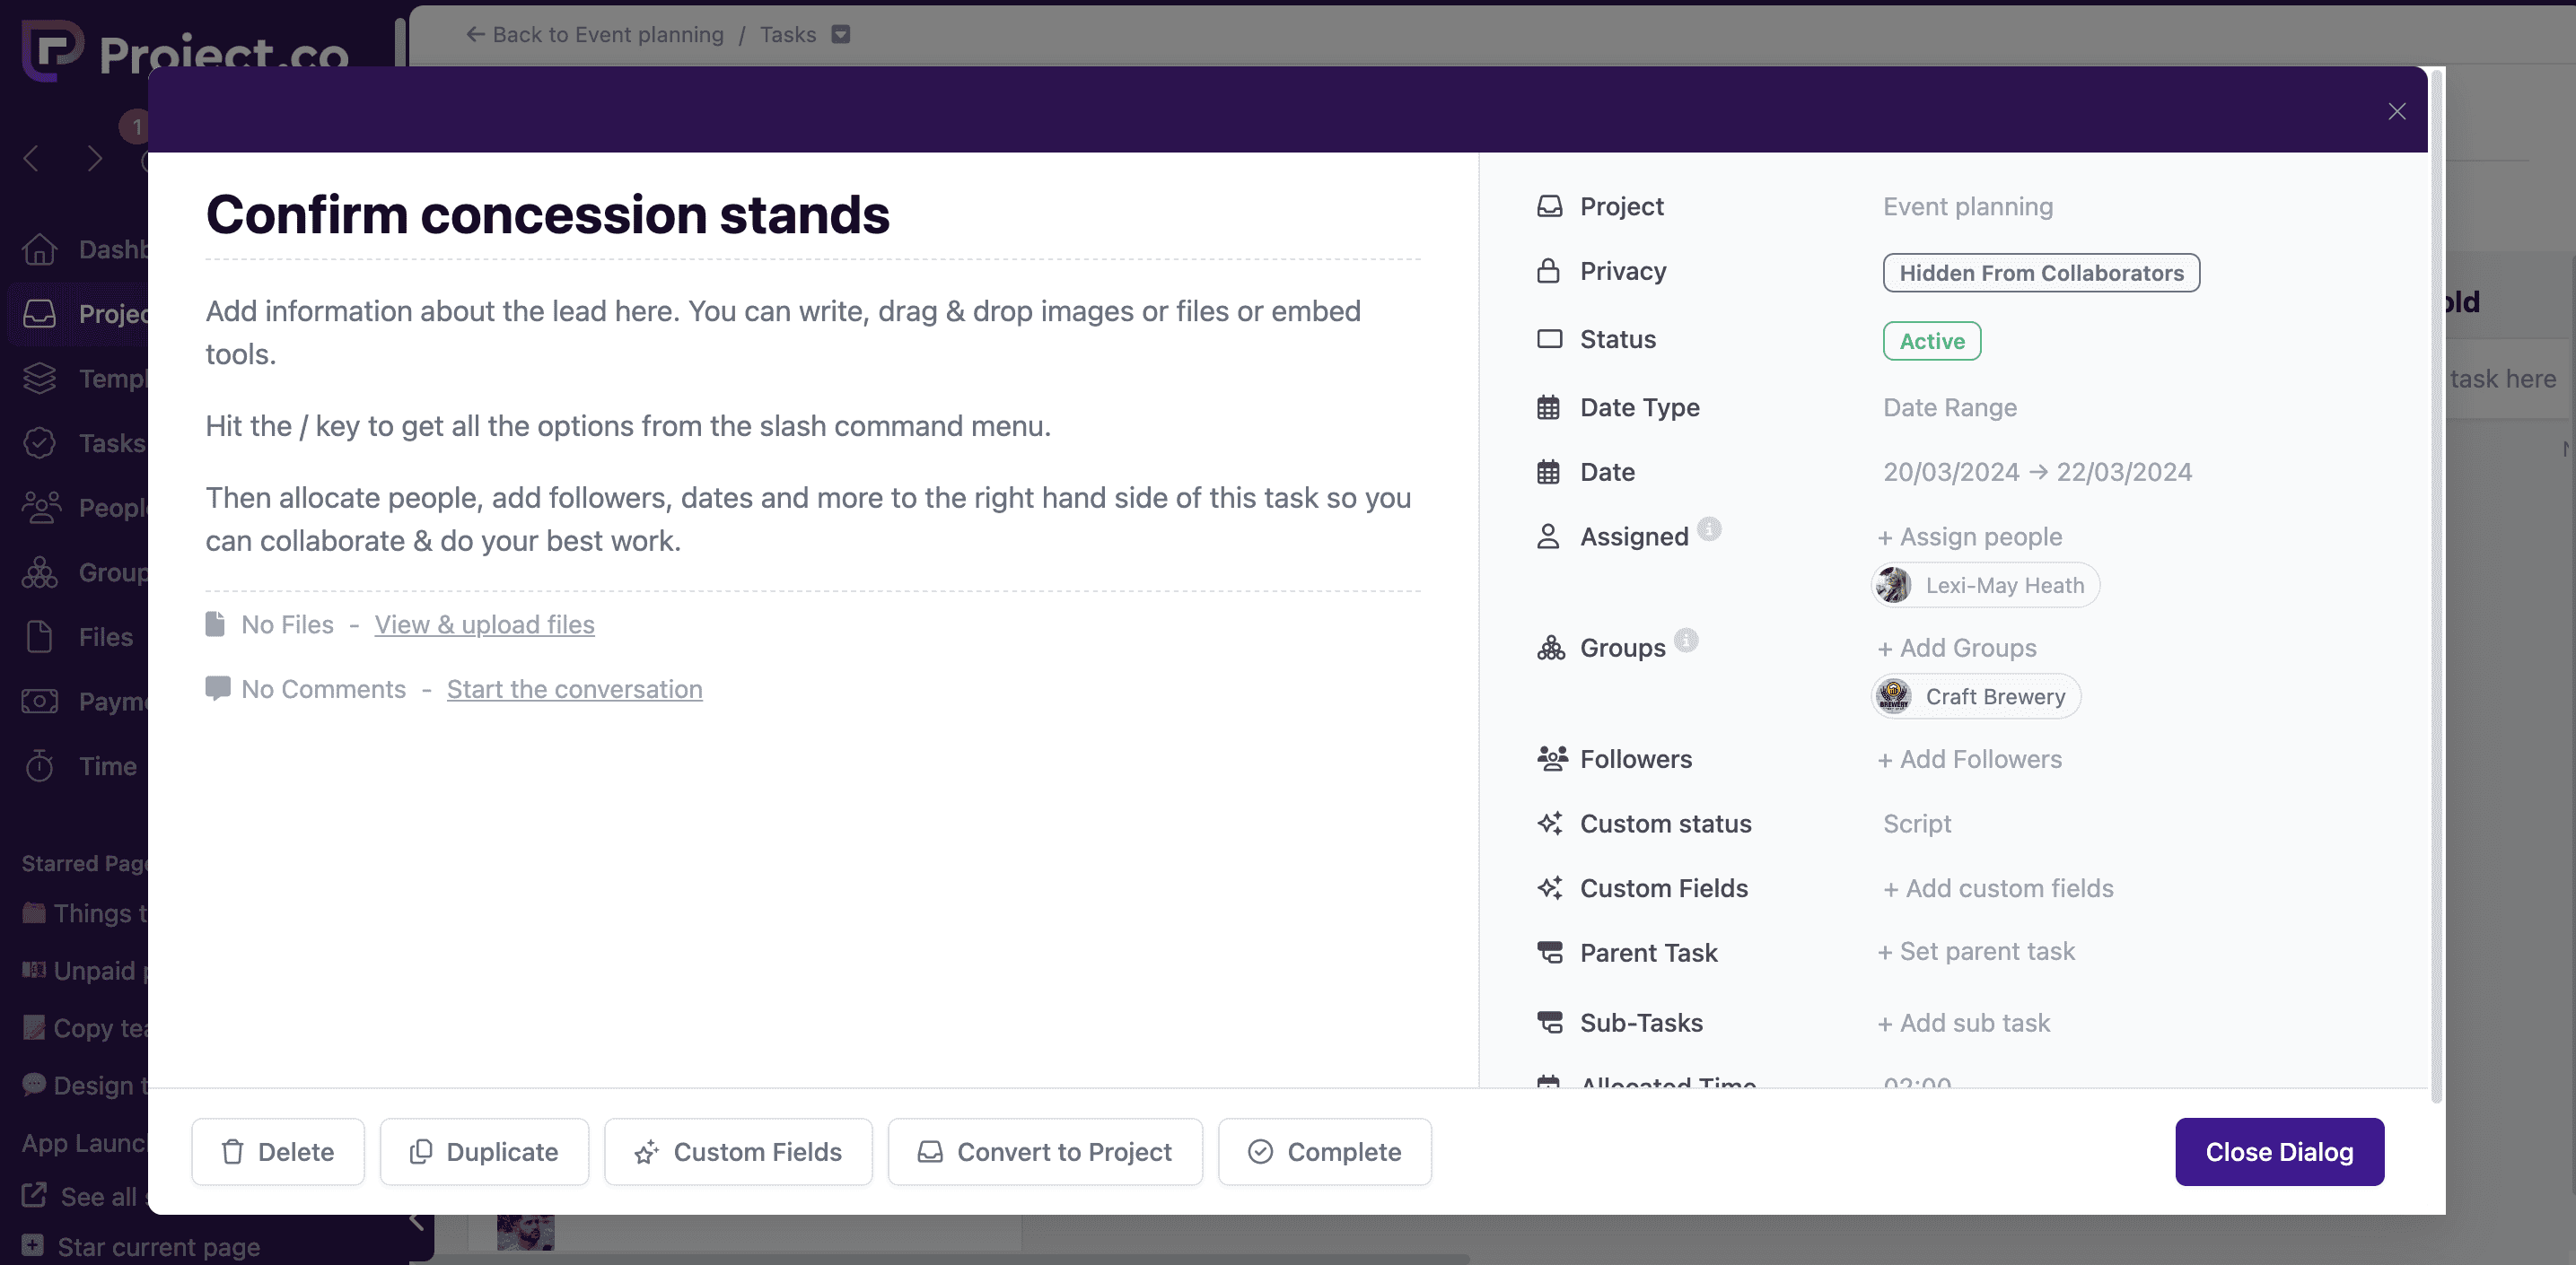Edit the task title Confirm concession stands

[547, 214]
